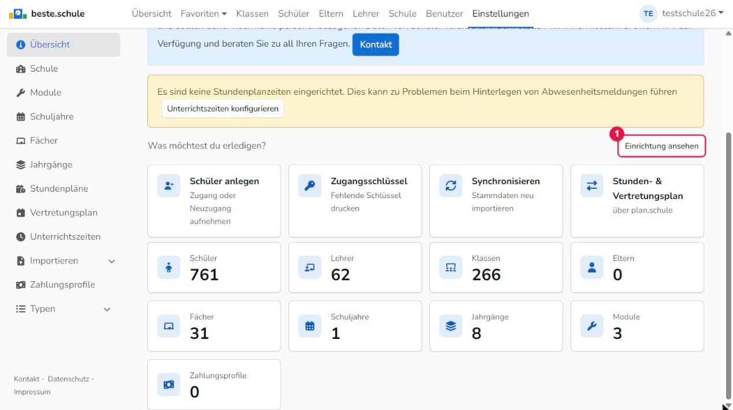Click the Typen list icon in sidebar
The image size is (733, 410).
(21, 309)
